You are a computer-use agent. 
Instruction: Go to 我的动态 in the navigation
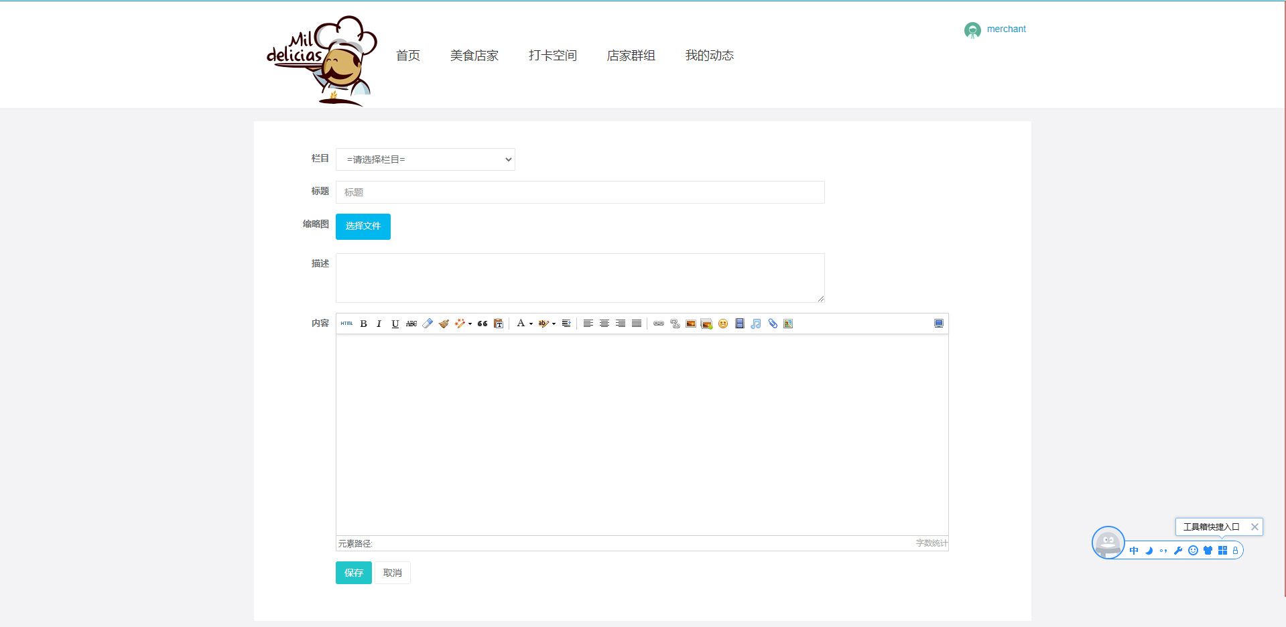709,56
